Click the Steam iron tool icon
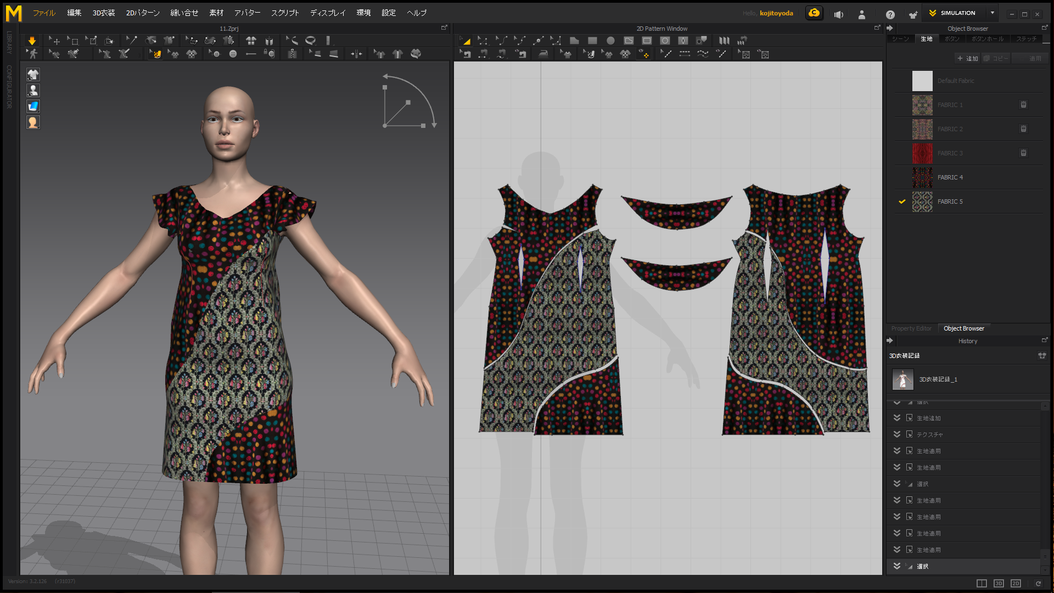This screenshot has height=593, width=1054. click(543, 54)
